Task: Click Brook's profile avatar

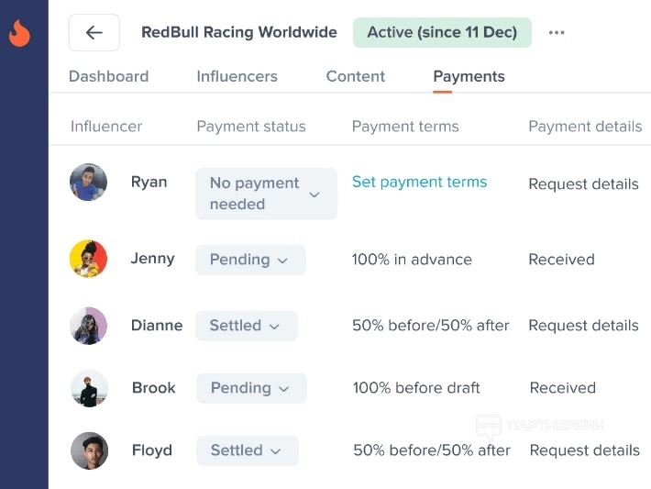Action: click(90, 388)
